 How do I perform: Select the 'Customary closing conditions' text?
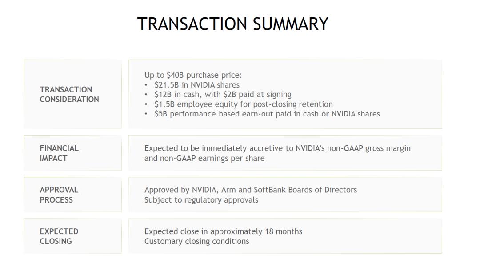click(x=197, y=241)
